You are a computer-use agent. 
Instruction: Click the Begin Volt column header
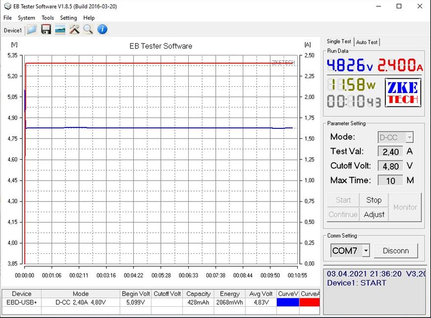pyautogui.click(x=136, y=294)
